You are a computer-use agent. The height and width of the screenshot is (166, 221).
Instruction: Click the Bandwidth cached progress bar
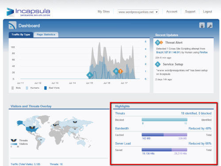164,135
